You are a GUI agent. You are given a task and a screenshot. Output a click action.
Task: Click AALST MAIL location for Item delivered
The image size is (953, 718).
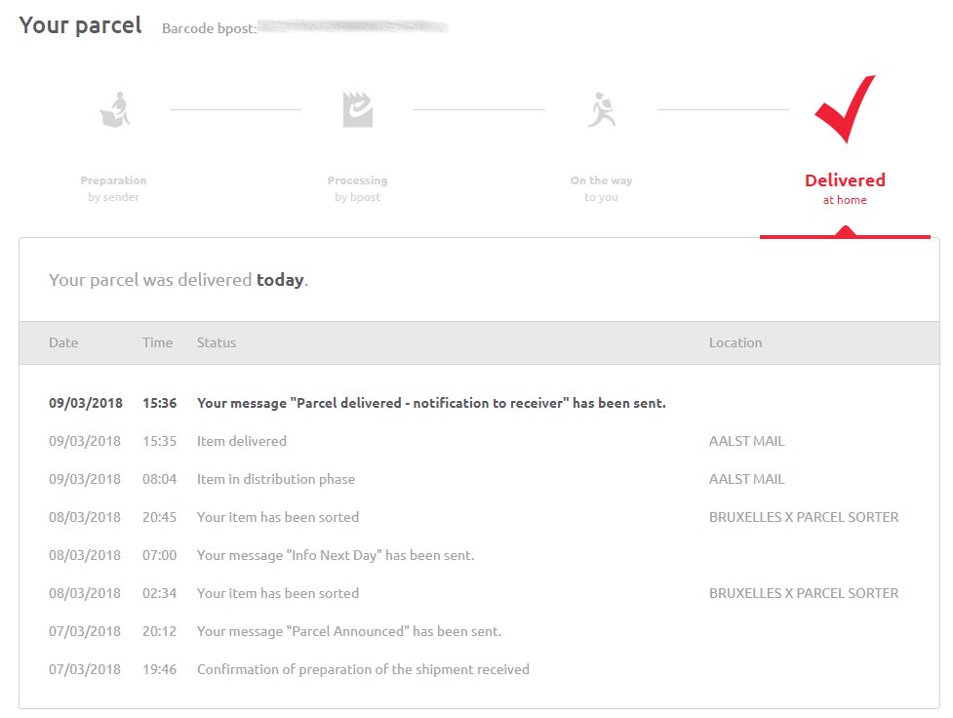click(747, 441)
